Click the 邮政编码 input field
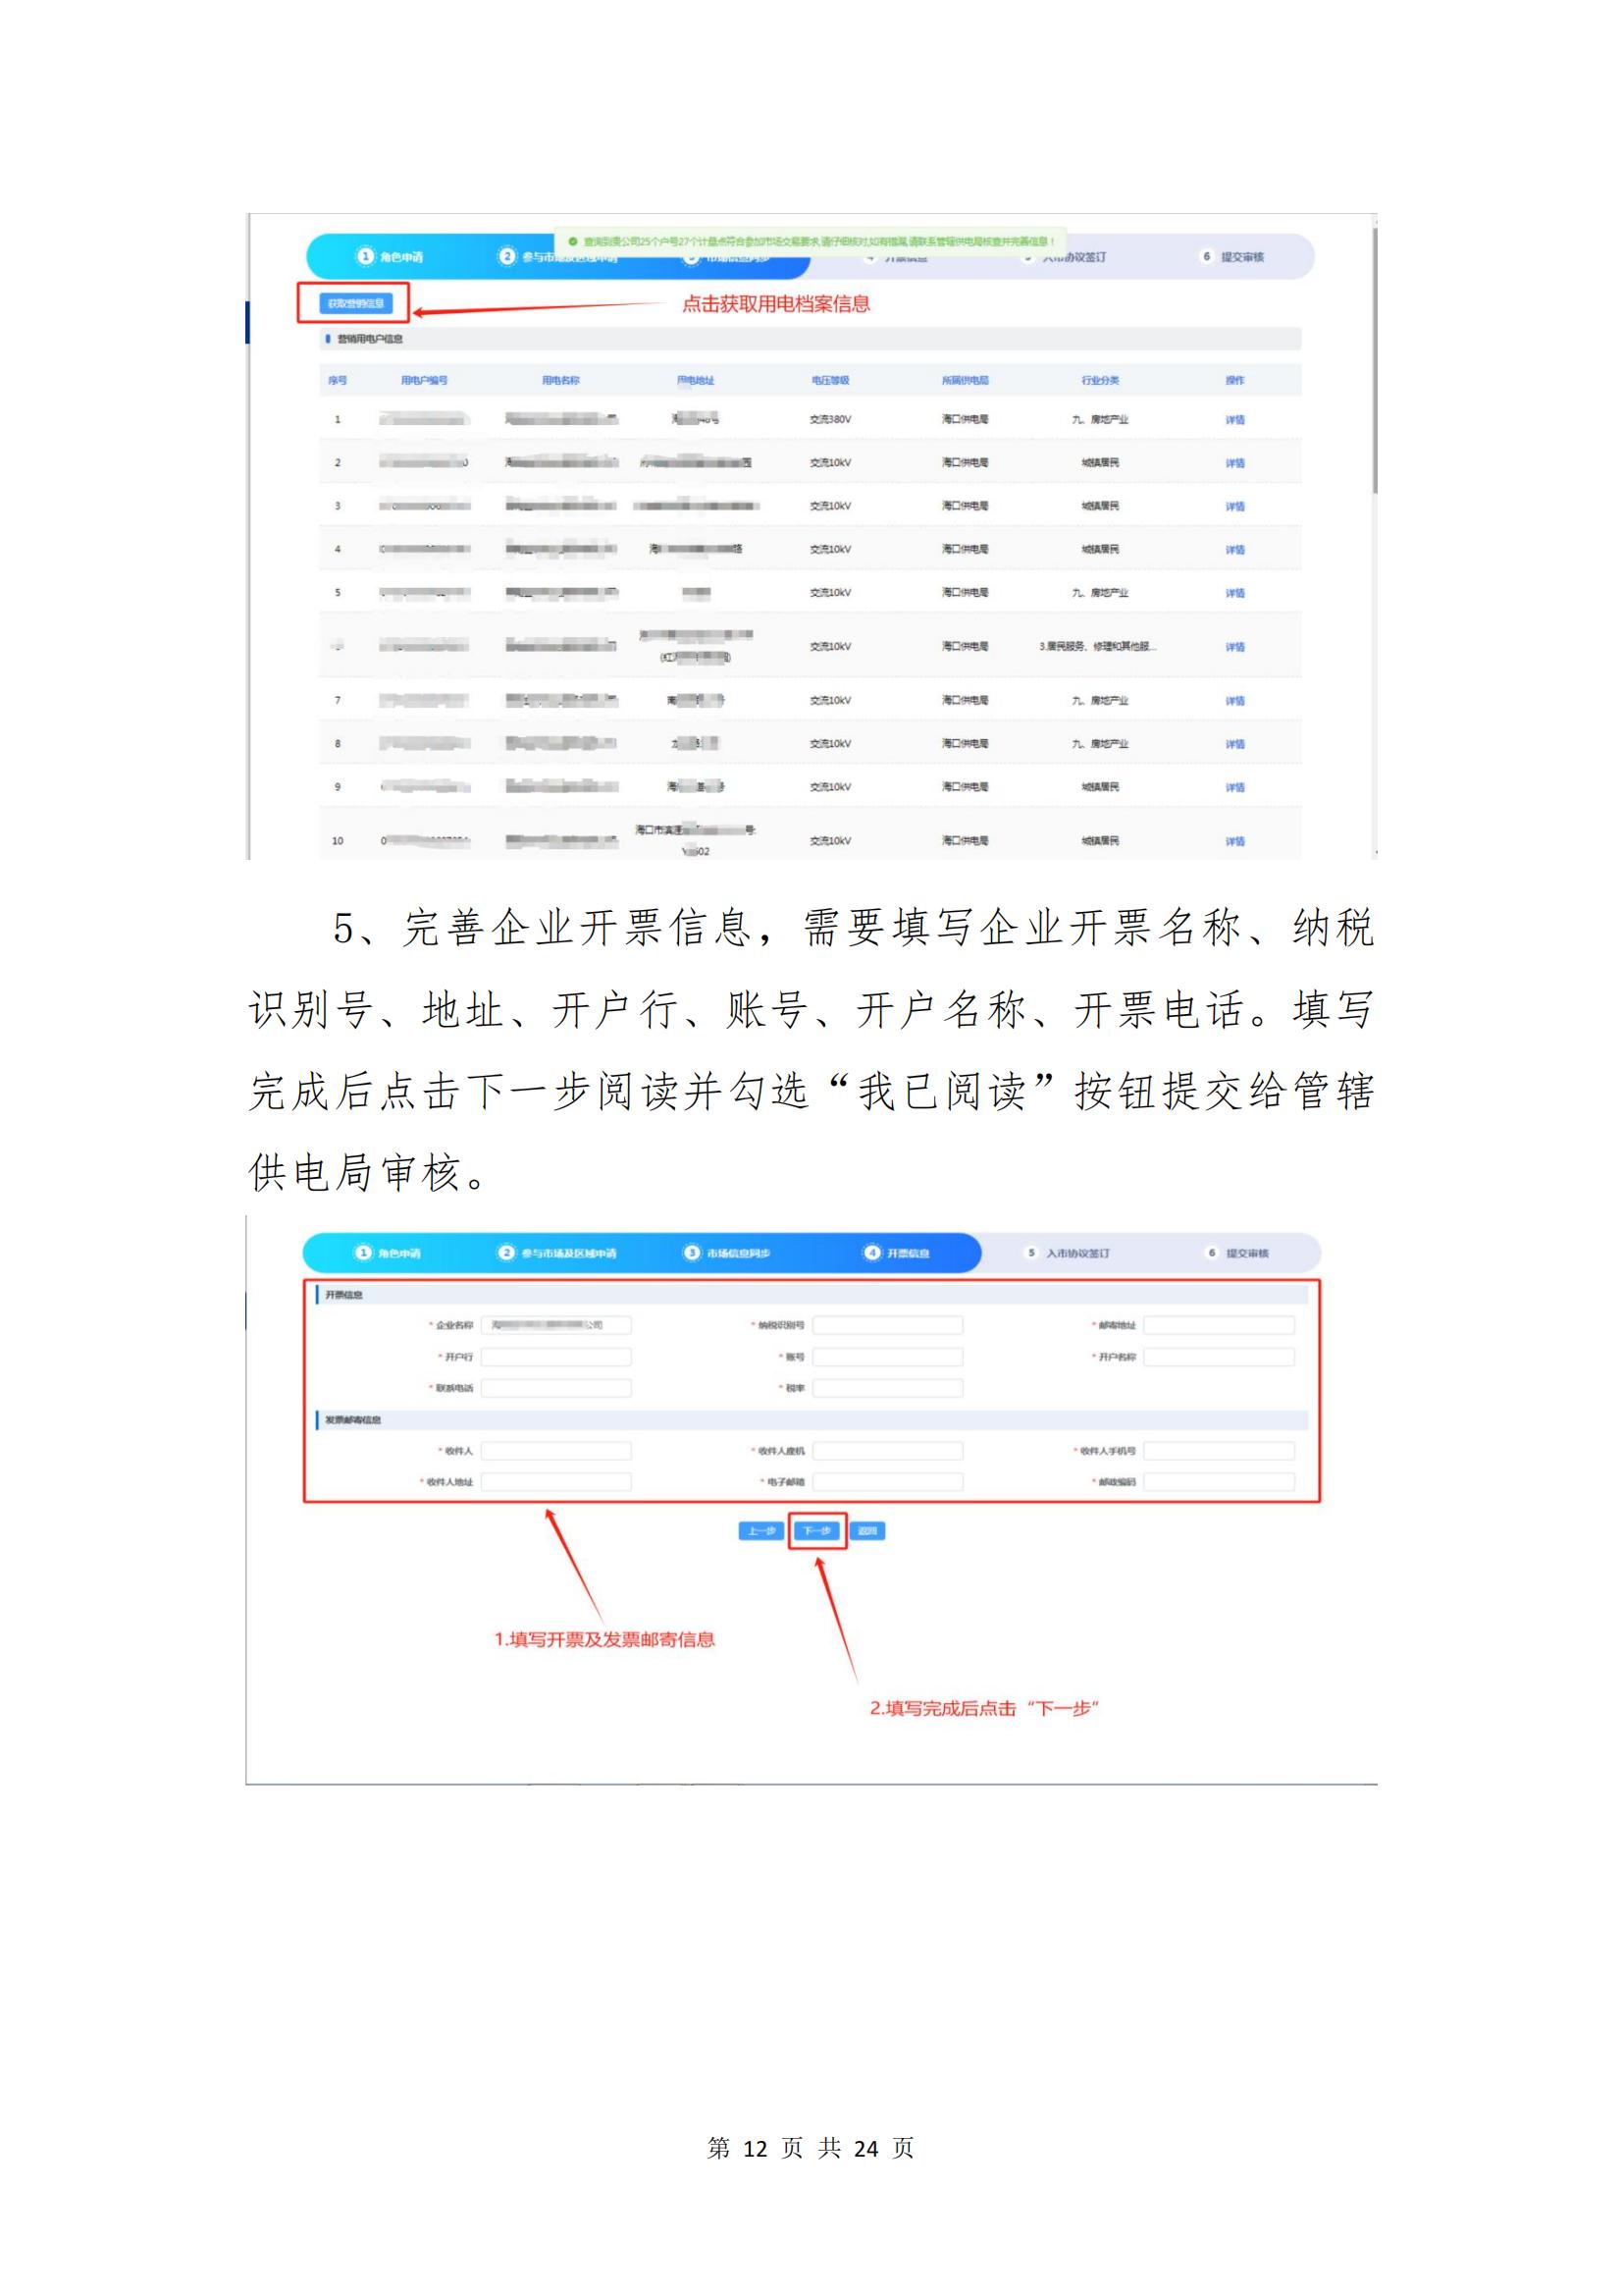The image size is (1623, 2296). [1220, 1482]
